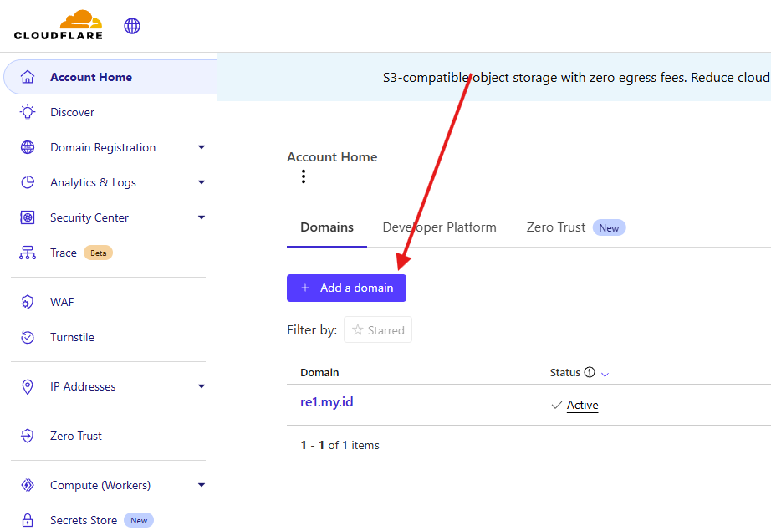771x531 pixels.
Task: Expand the Compute (Workers) submenu arrow
Action: [201, 485]
